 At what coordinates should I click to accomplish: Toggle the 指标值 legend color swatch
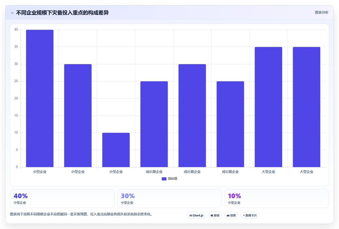[164, 179]
